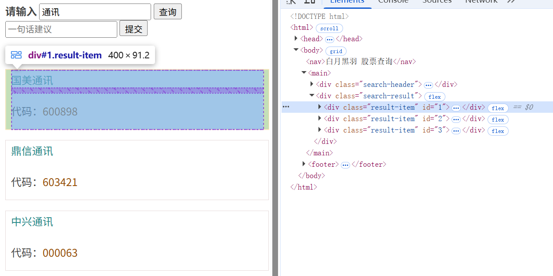
Task: Expand the search-header div node
Action: 312,84
